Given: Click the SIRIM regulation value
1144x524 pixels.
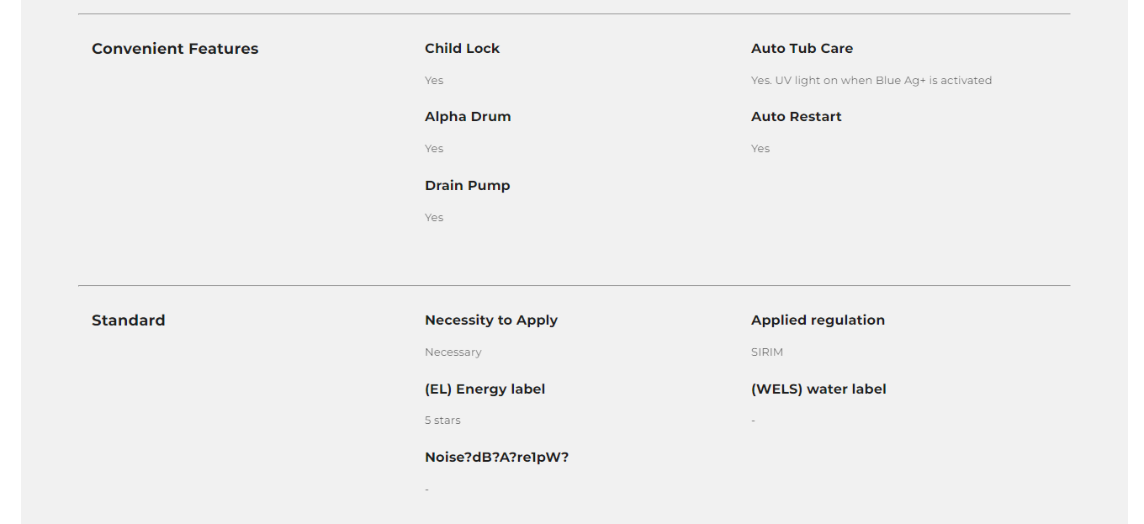Looking at the screenshot, I should (766, 352).
